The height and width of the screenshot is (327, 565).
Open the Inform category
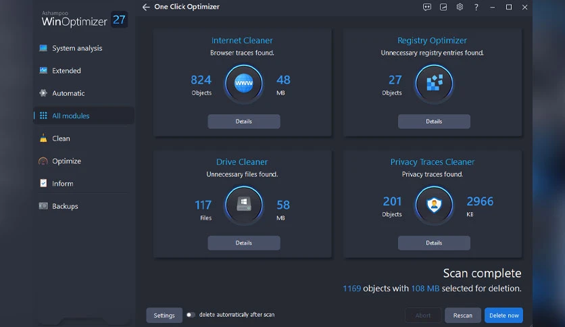point(84,183)
